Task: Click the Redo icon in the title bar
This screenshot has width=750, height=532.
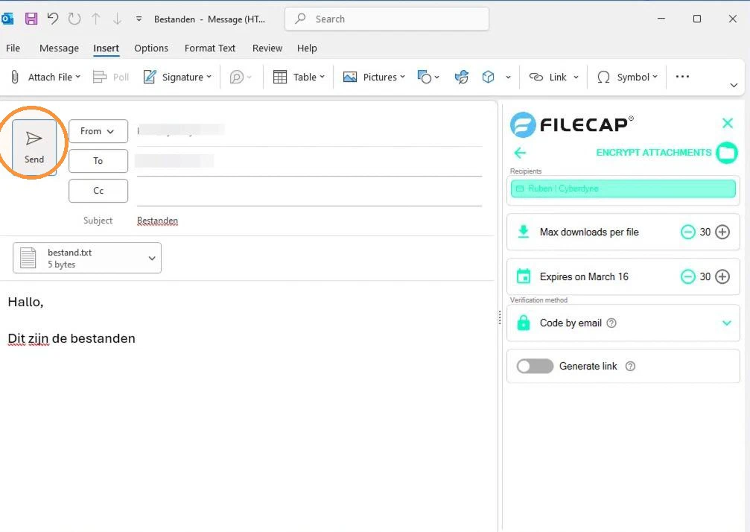Action: (x=74, y=19)
